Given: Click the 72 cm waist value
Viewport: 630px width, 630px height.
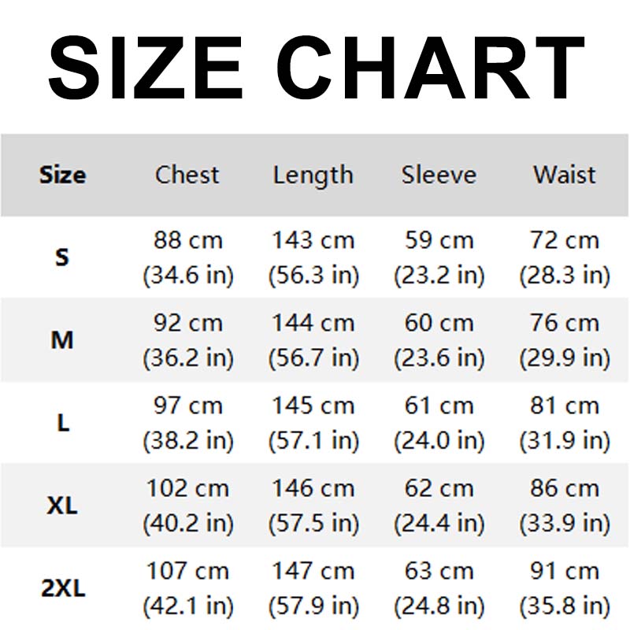Looking at the screenshot, I should [x=565, y=240].
